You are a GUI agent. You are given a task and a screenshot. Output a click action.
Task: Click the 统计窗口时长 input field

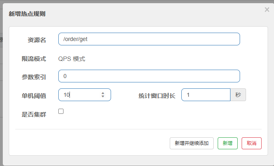tap(206, 95)
